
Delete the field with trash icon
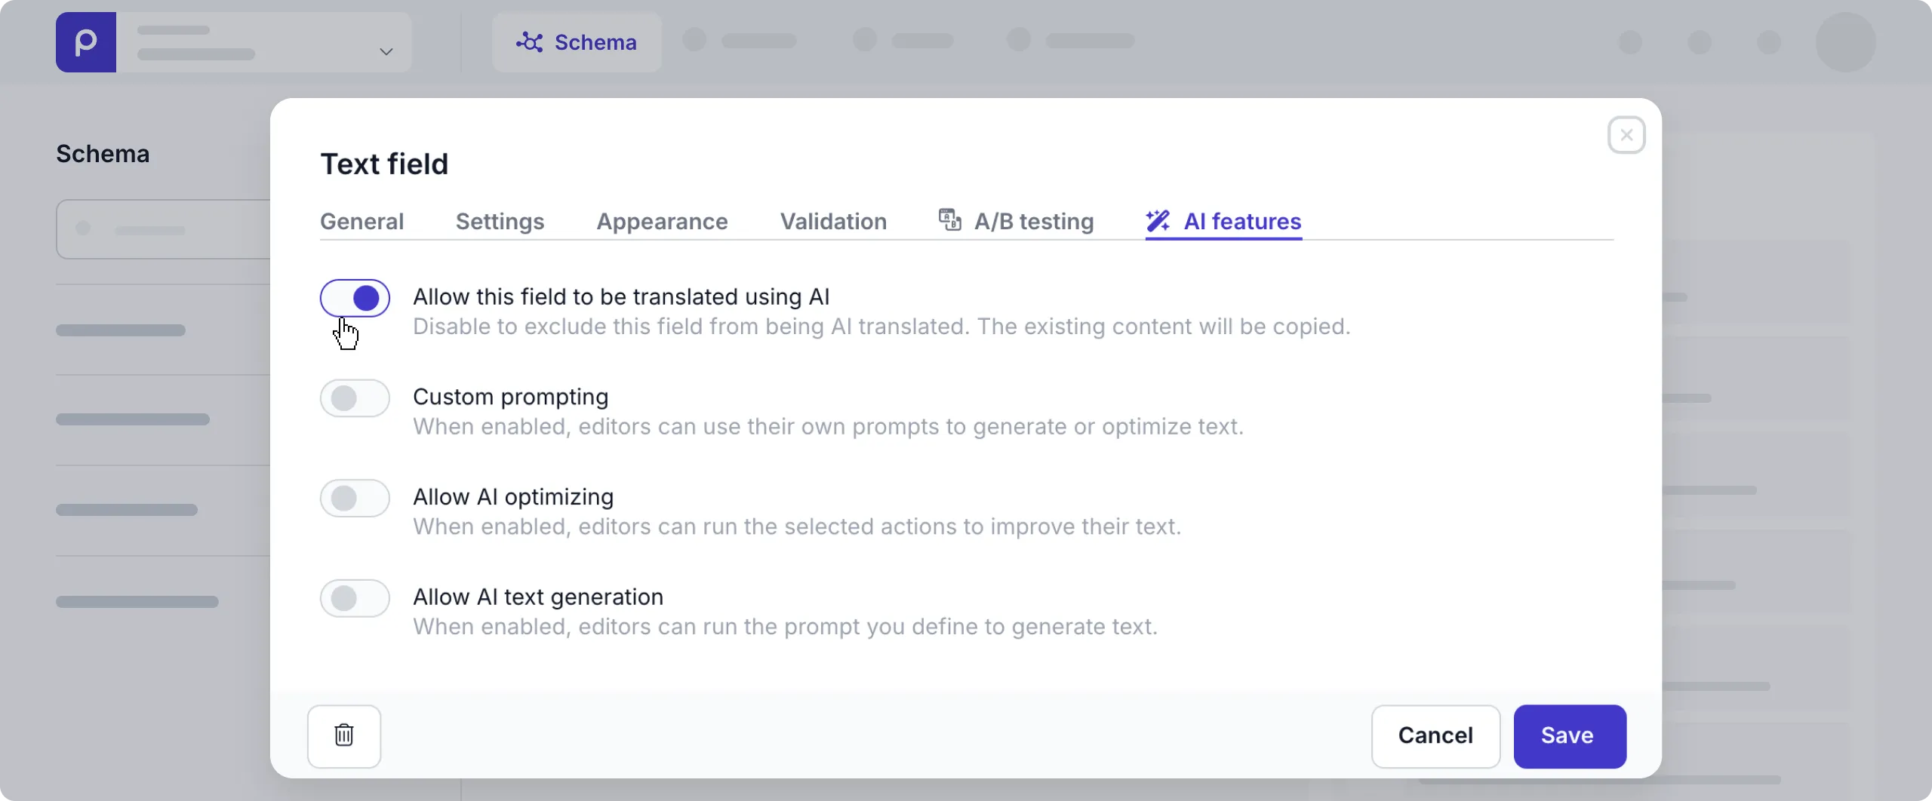click(x=344, y=736)
